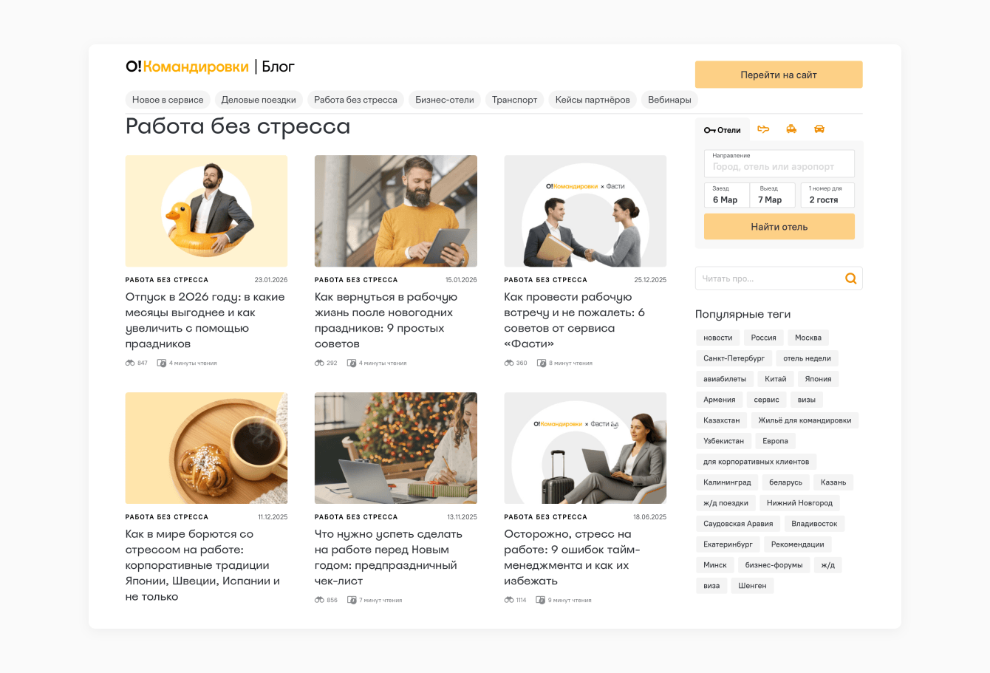
Task: Open the flights airplane icon tab
Action: click(x=763, y=129)
